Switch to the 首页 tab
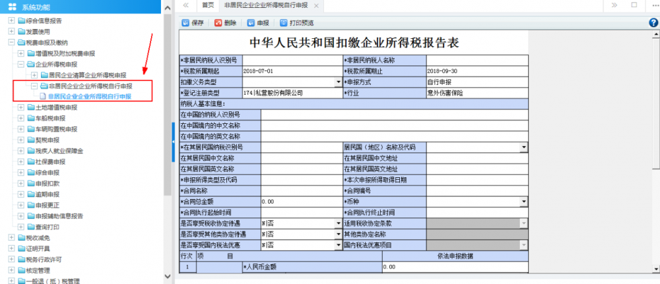Screen dimensions: 660x284 208,5
